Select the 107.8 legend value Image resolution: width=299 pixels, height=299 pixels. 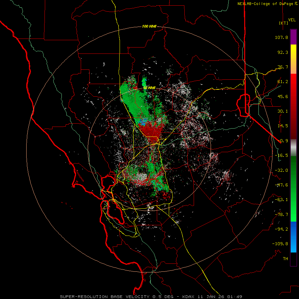tap(281, 37)
